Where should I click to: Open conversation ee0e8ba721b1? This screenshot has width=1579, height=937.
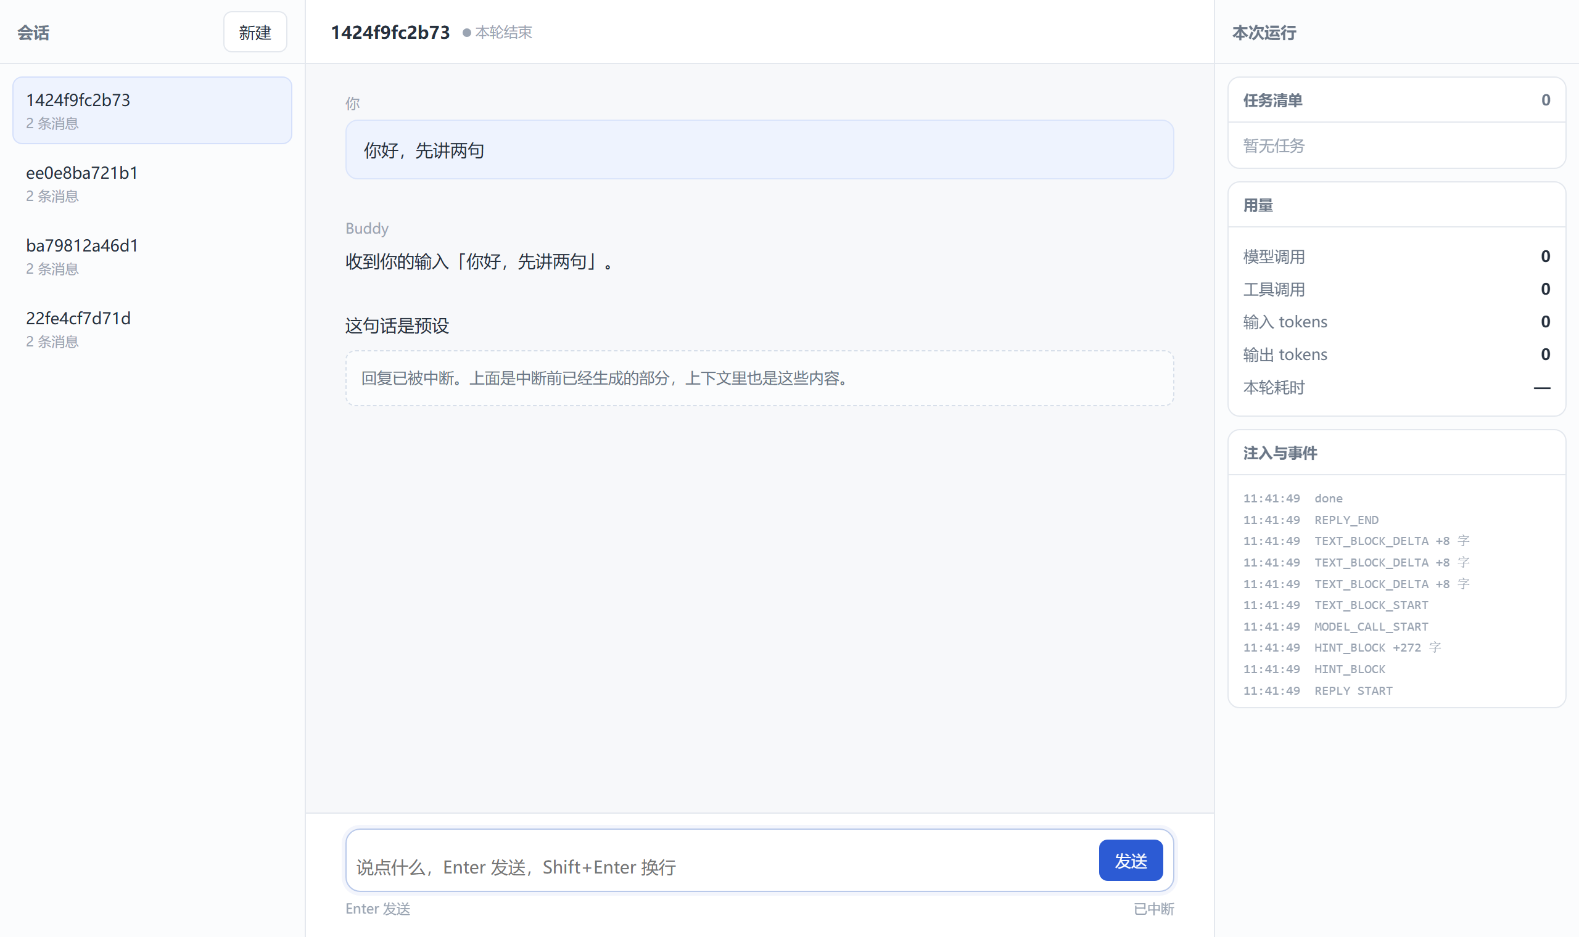click(152, 183)
